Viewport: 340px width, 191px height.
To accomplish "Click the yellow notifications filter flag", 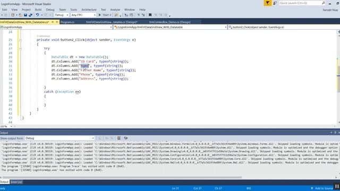I will click(268, 3).
